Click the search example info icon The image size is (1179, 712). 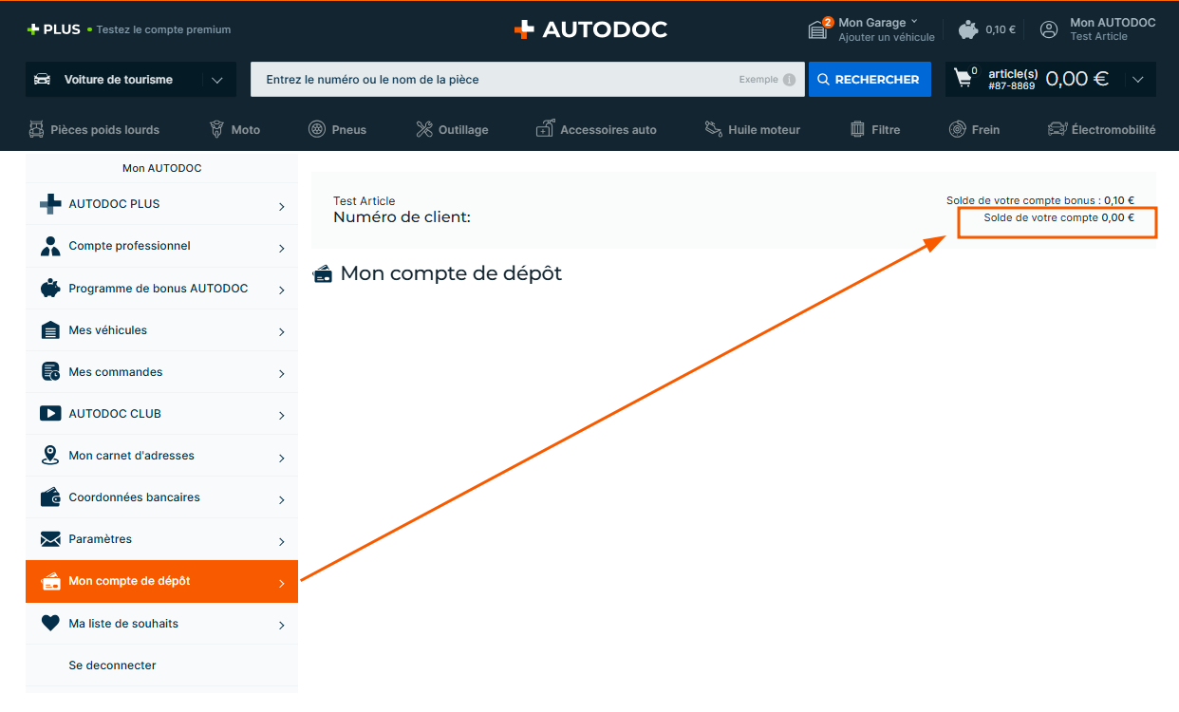(789, 80)
